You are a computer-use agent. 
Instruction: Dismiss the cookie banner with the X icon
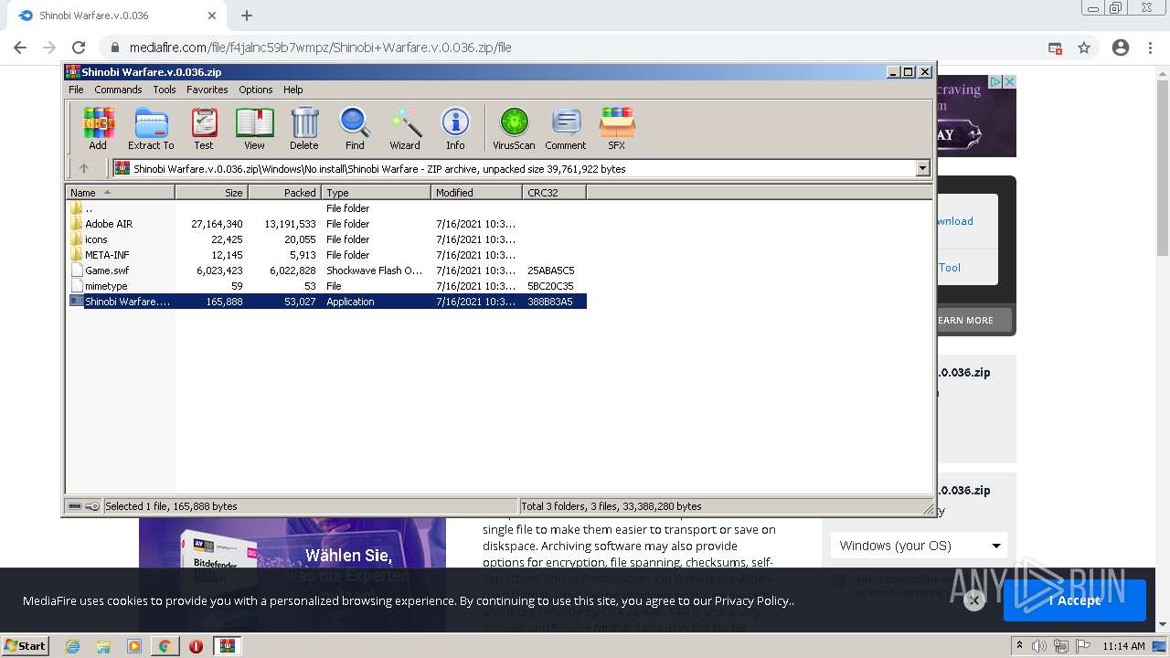point(974,600)
